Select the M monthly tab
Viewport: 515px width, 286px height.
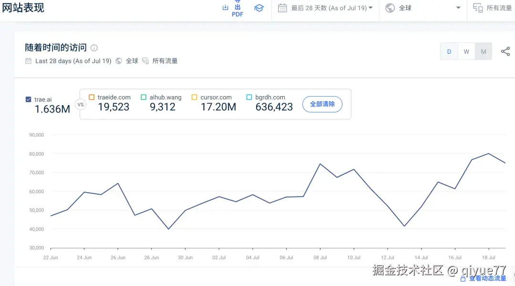(x=484, y=51)
